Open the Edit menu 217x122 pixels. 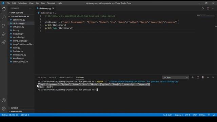14,3
